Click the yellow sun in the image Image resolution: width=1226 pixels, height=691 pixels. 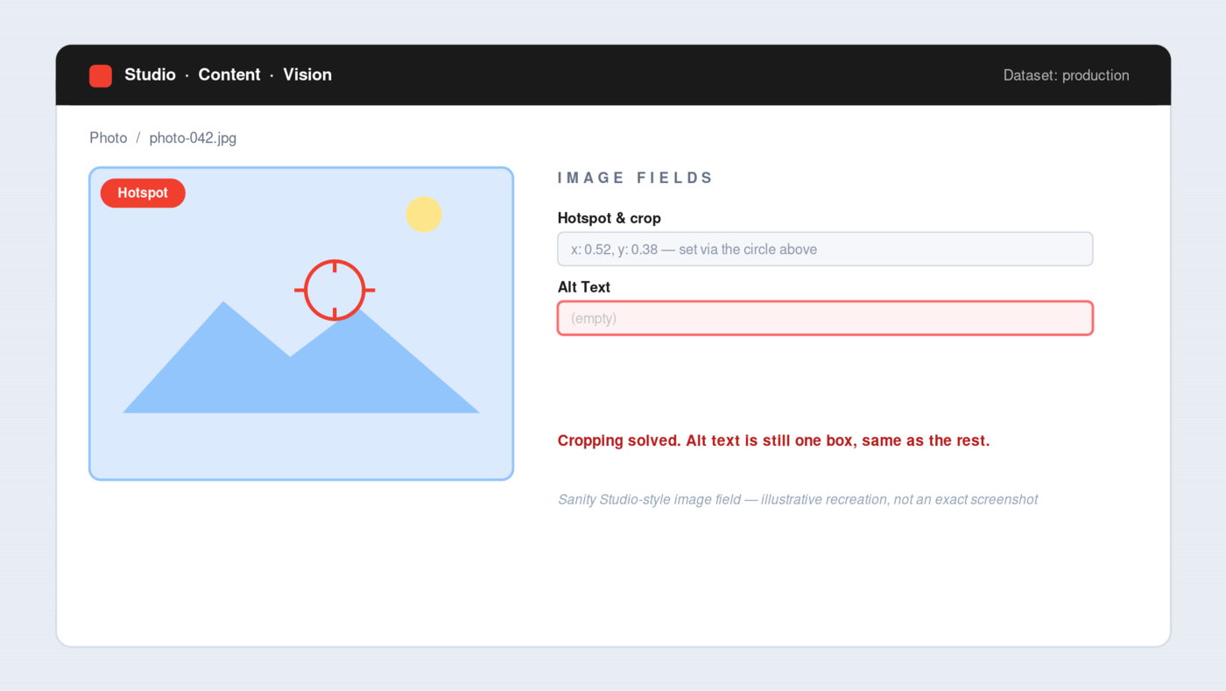[424, 214]
